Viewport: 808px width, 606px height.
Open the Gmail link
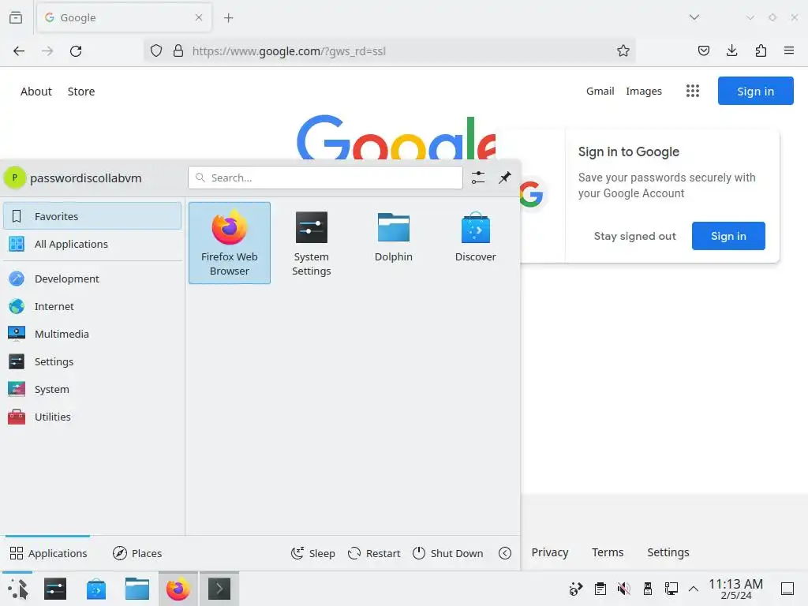(x=600, y=92)
